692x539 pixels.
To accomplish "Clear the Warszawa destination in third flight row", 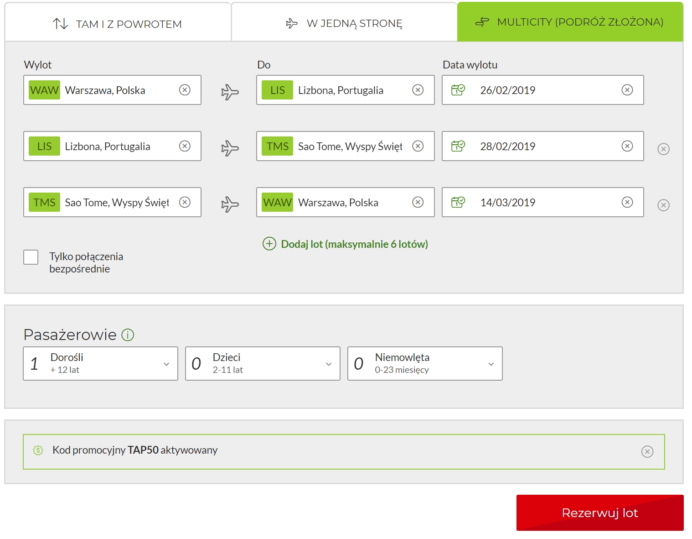I will pyautogui.click(x=418, y=202).
